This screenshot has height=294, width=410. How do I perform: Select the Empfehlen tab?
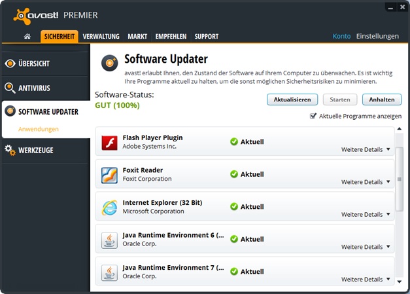pyautogui.click(x=171, y=37)
